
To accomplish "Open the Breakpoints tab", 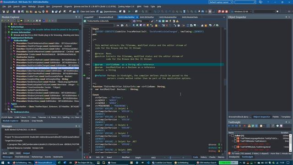I will point(234,157).
